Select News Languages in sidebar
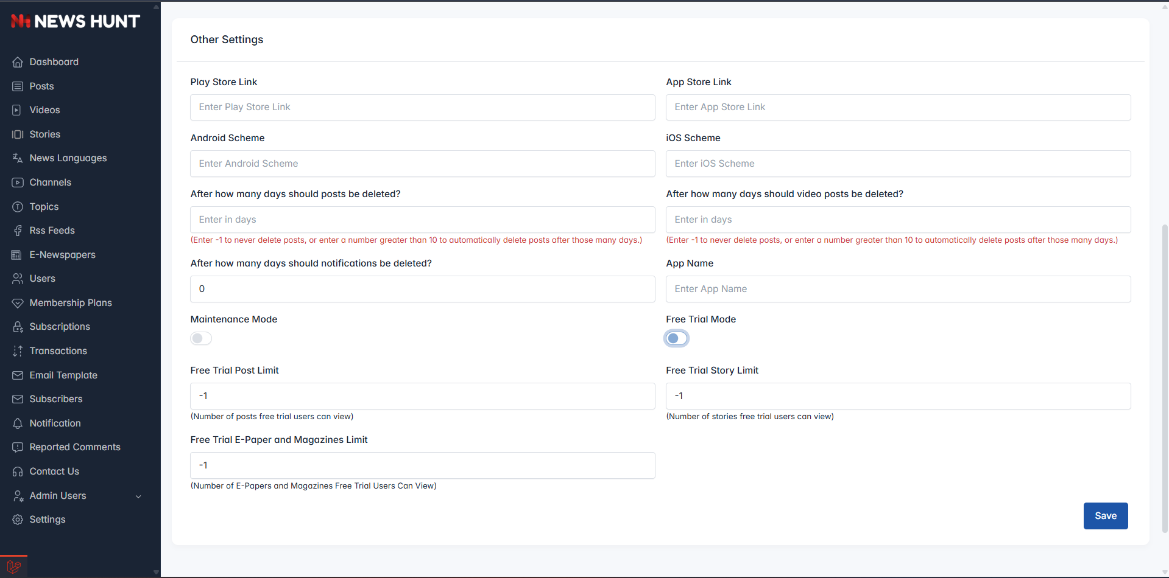The image size is (1169, 578). [68, 158]
